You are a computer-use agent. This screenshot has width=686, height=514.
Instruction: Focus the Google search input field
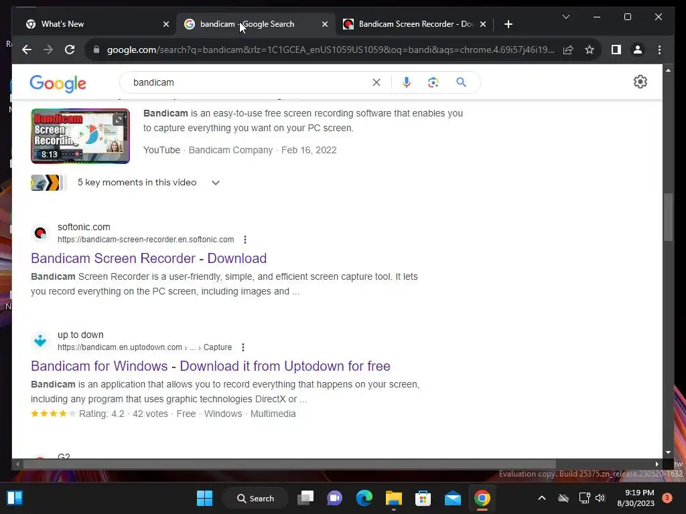click(249, 82)
